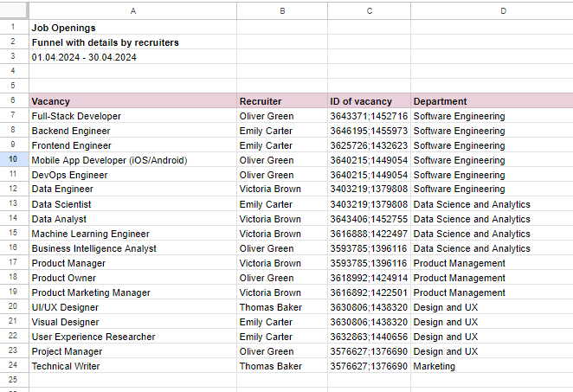Click the 'Department' header cell
The width and height of the screenshot is (573, 392).
point(492,101)
